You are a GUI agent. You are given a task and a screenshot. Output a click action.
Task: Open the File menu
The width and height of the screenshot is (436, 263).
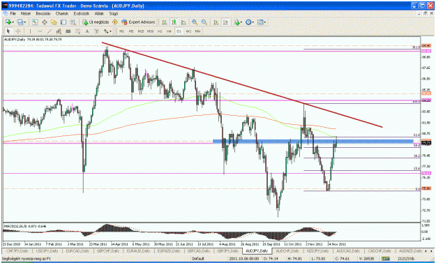click(13, 13)
